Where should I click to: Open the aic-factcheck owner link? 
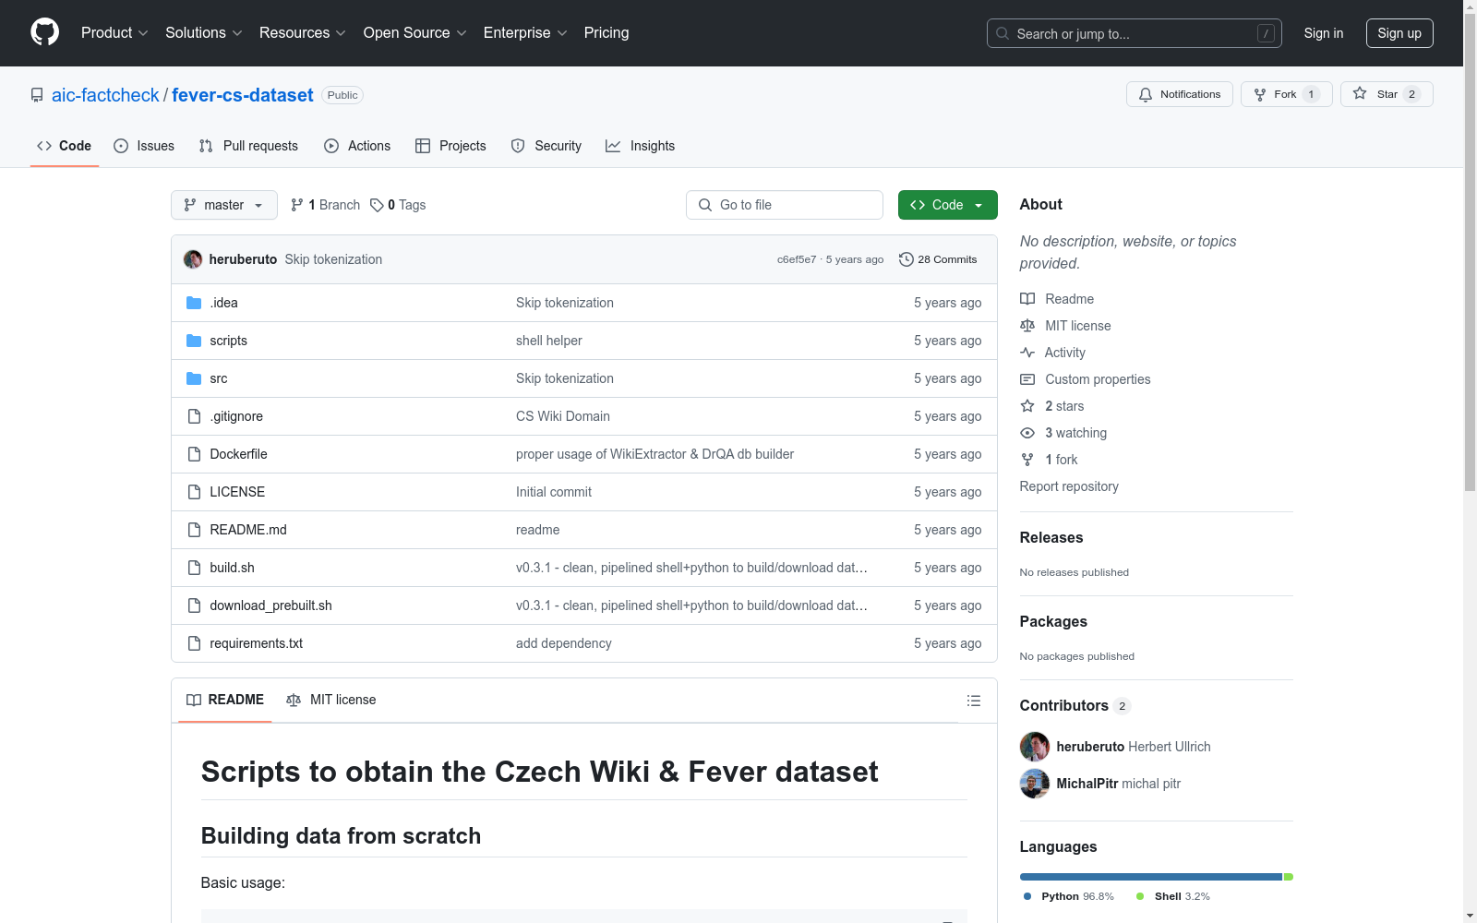105,95
